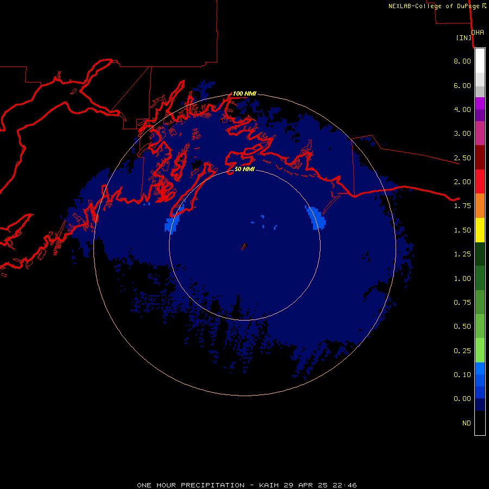Click the 100 NMI range ring label
Image resolution: width=489 pixels, height=489 pixels.
point(245,93)
